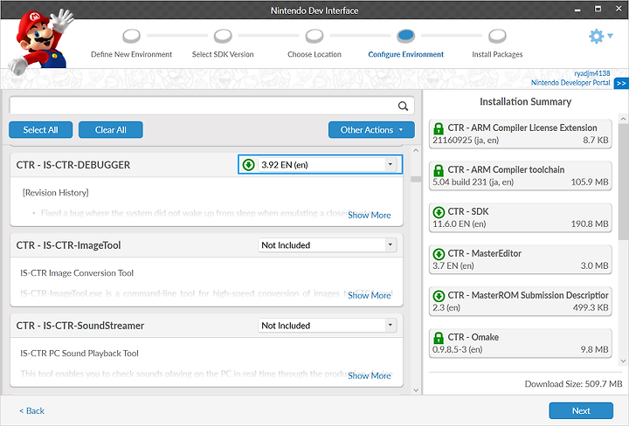Image resolution: width=629 pixels, height=426 pixels.
Task: Click IS-CTR PC Sound Playback Tool text
Action: click(x=79, y=353)
